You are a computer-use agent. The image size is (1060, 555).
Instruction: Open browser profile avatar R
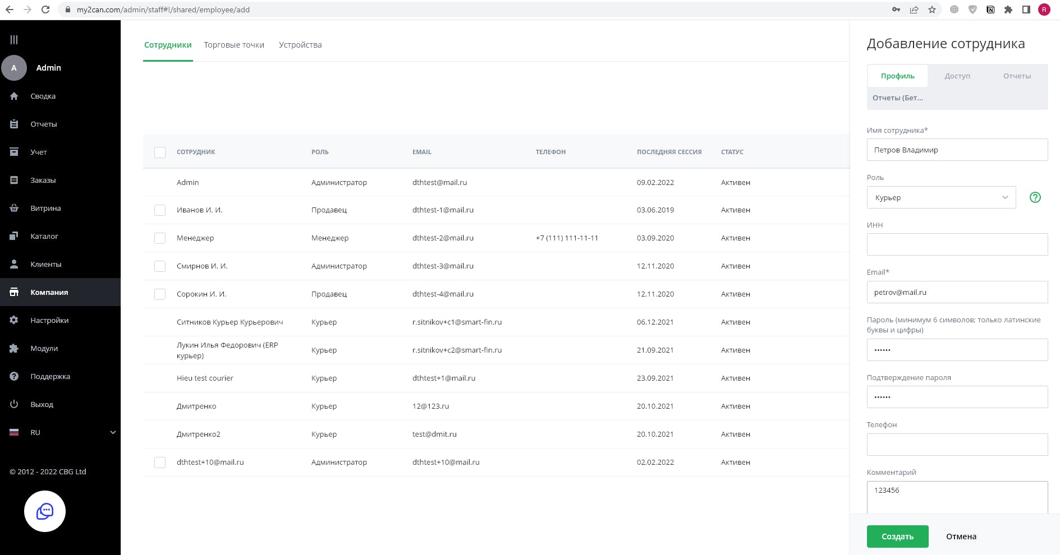click(1044, 10)
